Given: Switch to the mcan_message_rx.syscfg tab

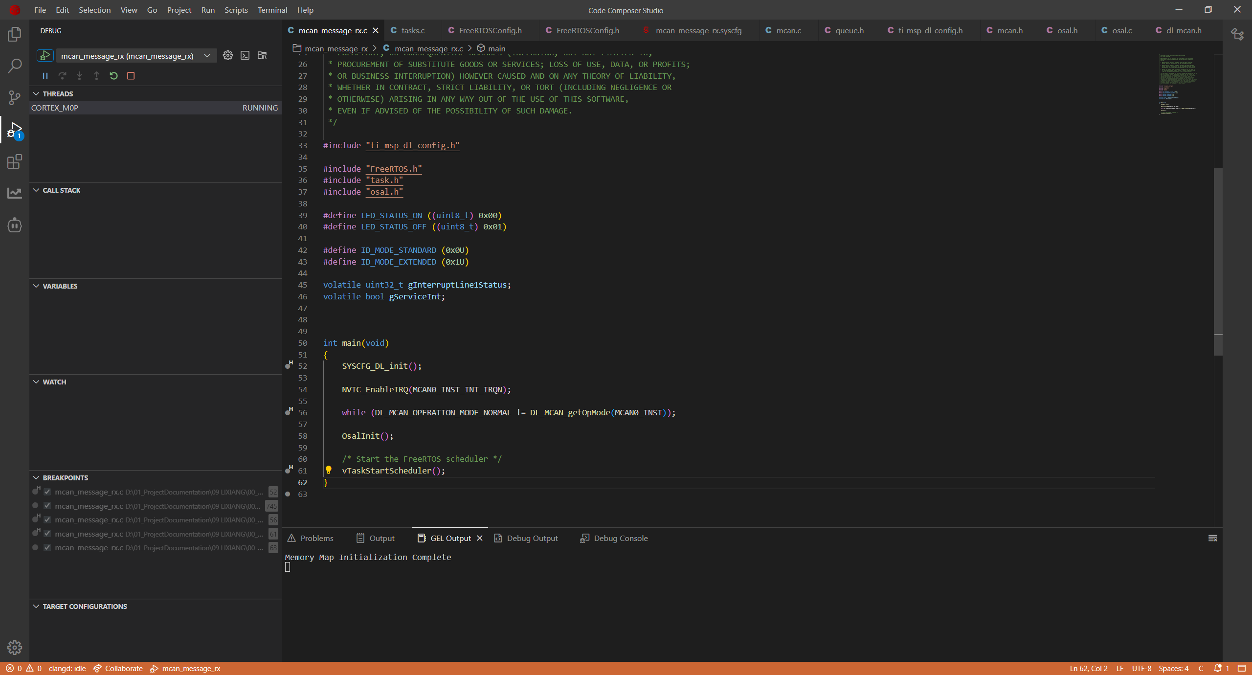Looking at the screenshot, I should [x=698, y=30].
